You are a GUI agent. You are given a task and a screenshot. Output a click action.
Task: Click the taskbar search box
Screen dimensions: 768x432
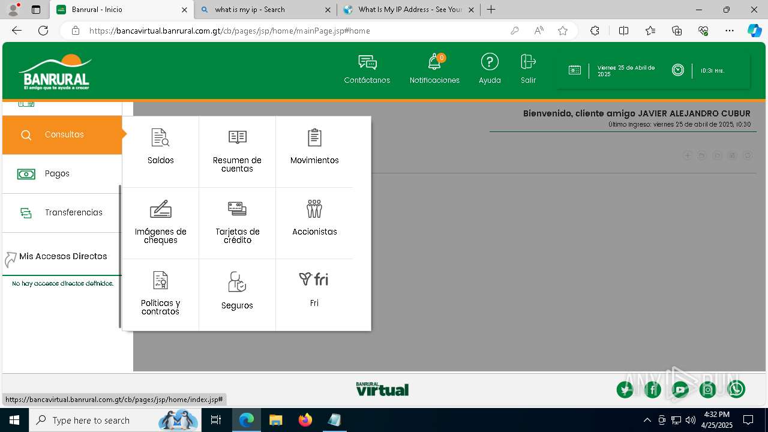(114, 420)
